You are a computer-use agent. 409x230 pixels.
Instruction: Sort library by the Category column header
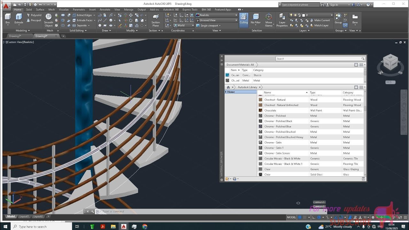(352, 93)
